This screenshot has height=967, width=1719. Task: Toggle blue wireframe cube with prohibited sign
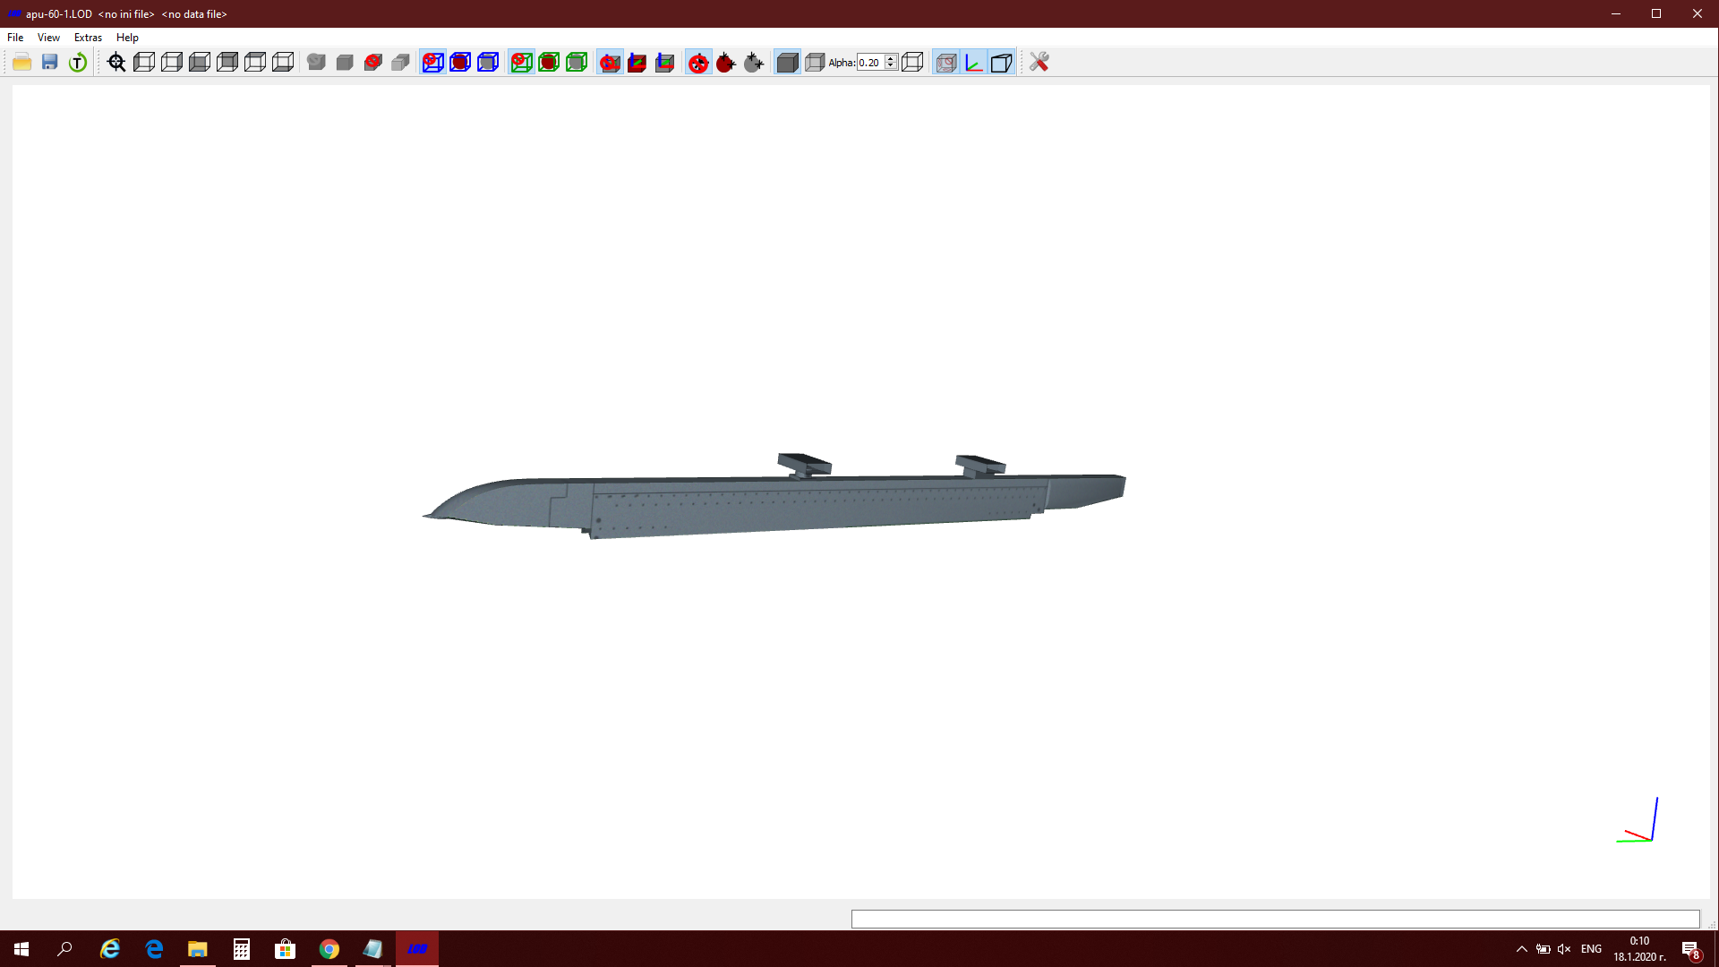(x=432, y=62)
